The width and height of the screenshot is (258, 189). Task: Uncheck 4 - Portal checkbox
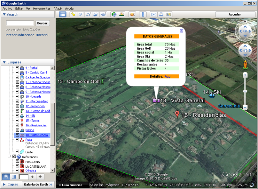(17, 67)
